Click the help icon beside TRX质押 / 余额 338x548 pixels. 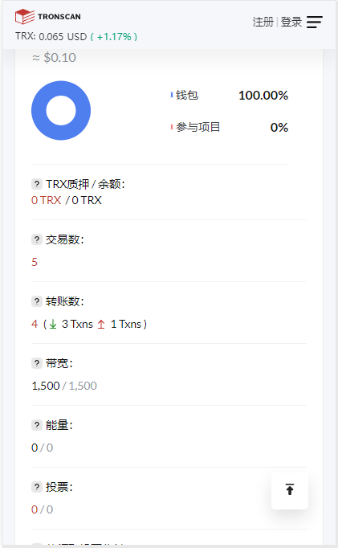point(37,184)
